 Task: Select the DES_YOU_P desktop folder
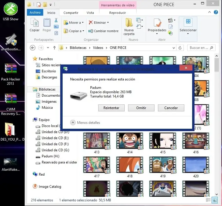(11, 132)
